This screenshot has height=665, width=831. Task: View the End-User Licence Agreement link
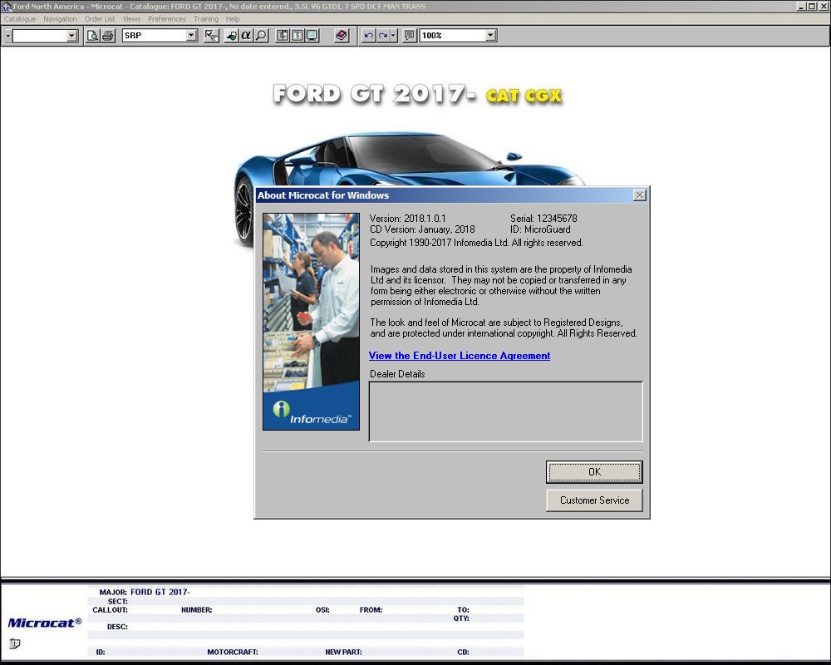pos(460,356)
